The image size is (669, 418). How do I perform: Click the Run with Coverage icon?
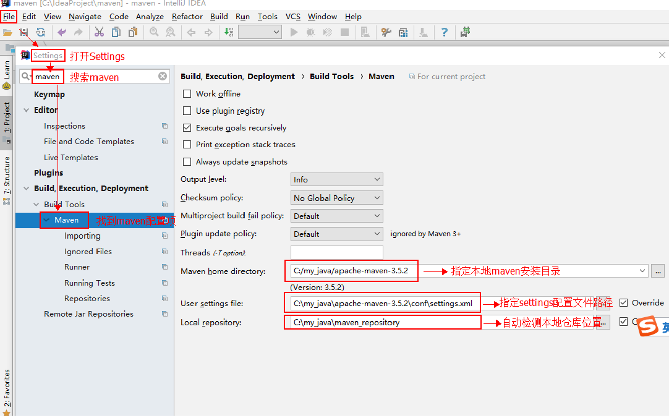(328, 32)
